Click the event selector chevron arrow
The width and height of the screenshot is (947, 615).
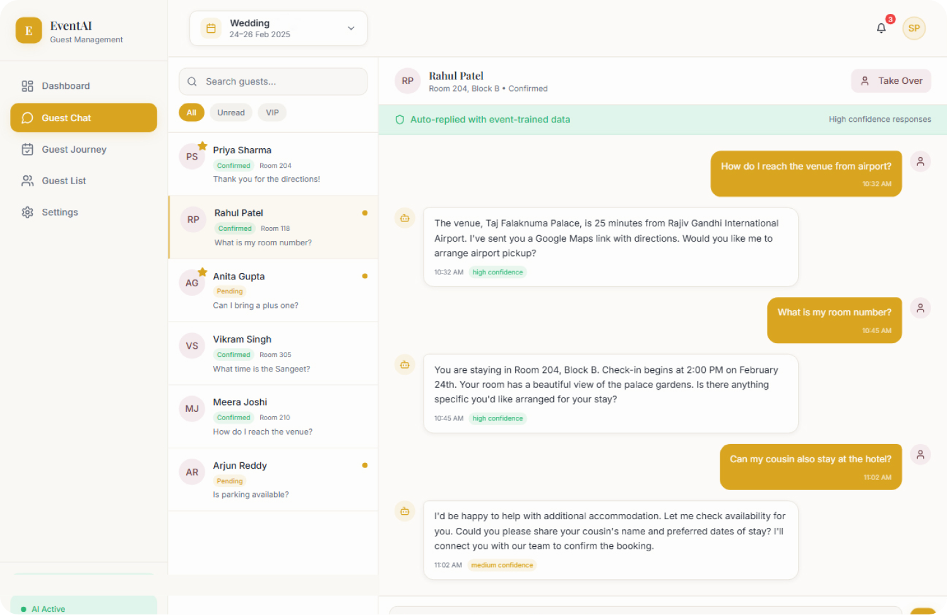pyautogui.click(x=351, y=28)
